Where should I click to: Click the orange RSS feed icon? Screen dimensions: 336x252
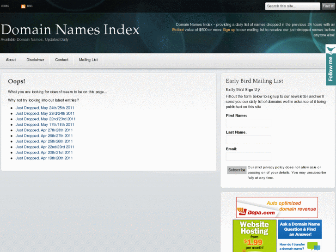point(24,6)
